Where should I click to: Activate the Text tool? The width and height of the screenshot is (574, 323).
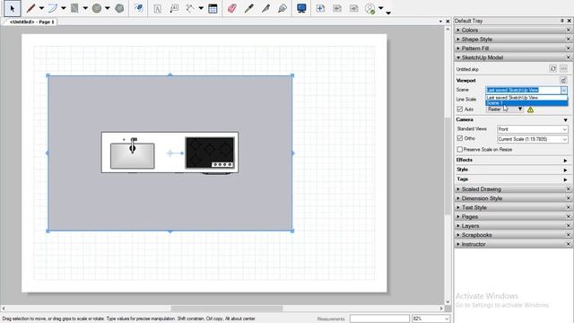coord(158,8)
